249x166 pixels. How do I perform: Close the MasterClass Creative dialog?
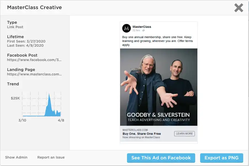click(239, 8)
